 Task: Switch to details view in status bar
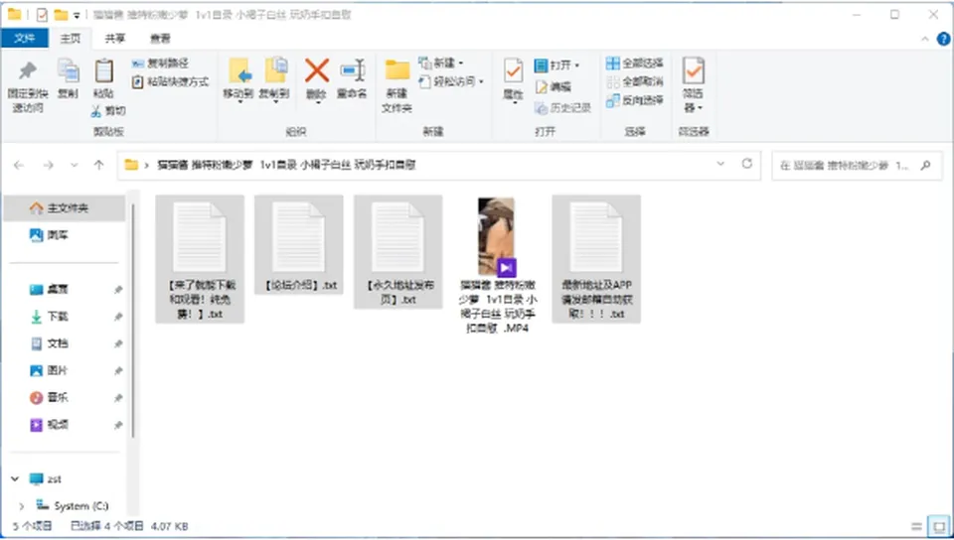coord(916,527)
